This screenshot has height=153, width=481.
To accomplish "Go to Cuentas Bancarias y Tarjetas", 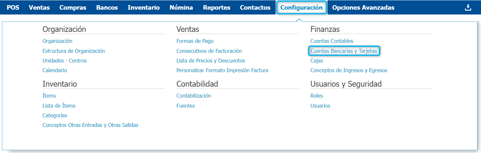I will (x=344, y=51).
